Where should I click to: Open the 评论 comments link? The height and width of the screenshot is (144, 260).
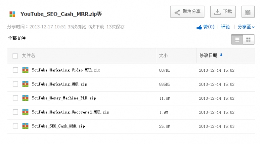pos(225,27)
